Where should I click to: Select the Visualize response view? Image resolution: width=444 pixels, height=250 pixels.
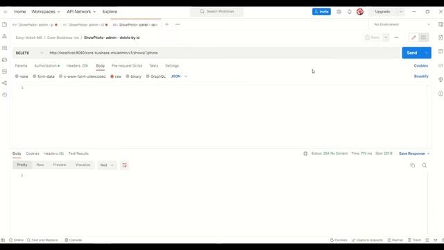pyautogui.click(x=83, y=165)
